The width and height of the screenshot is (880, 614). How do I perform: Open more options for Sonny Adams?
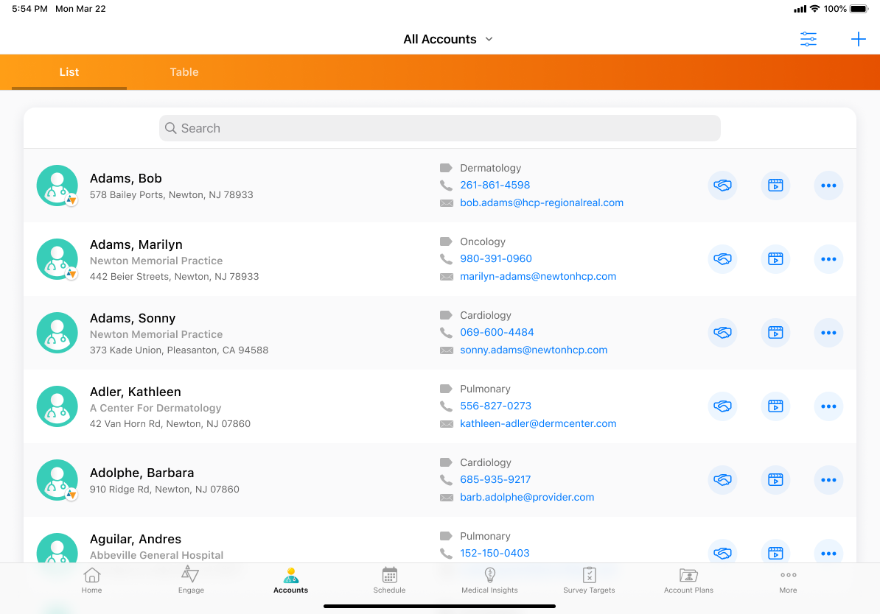(828, 333)
